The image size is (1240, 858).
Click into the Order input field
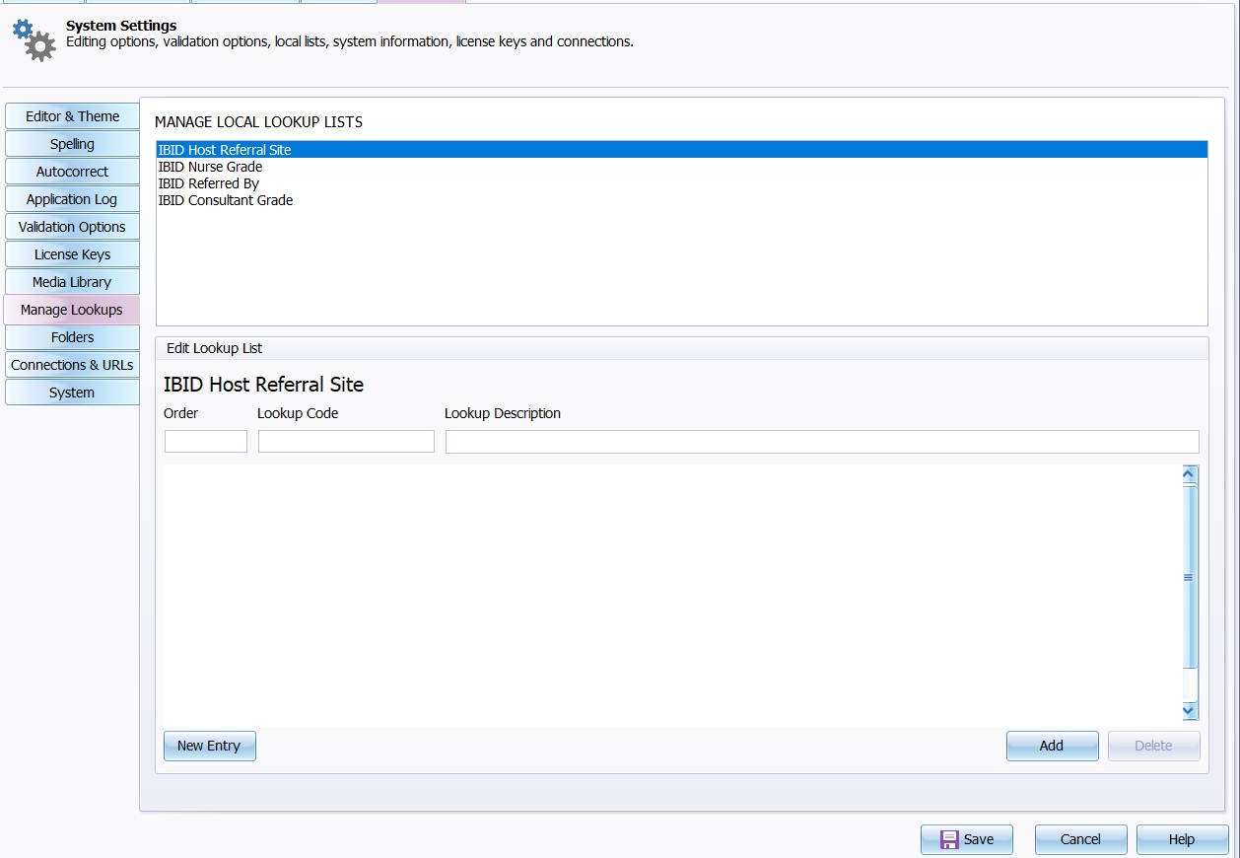(205, 442)
